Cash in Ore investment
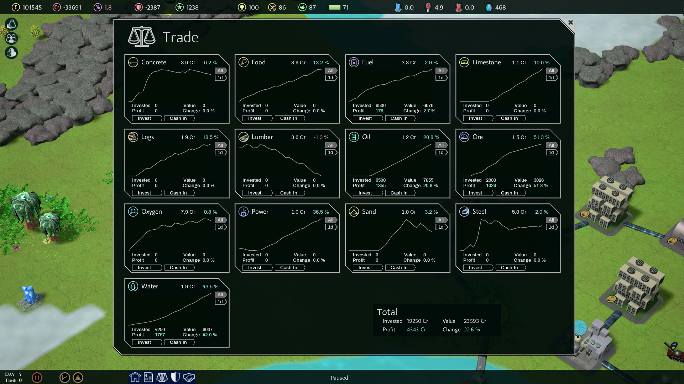This screenshot has height=384, width=684. tap(511, 193)
